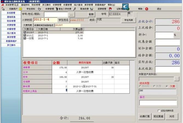
Task: Click 退出 toolbar label
Action: (159, 9)
